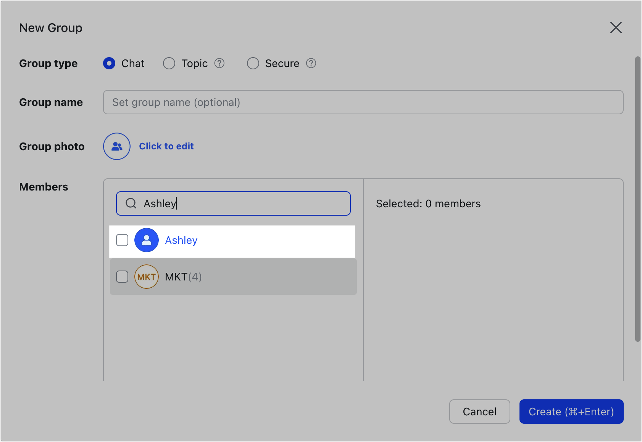Open the Secure group type help icon
Image resolution: width=642 pixels, height=442 pixels.
[311, 63]
